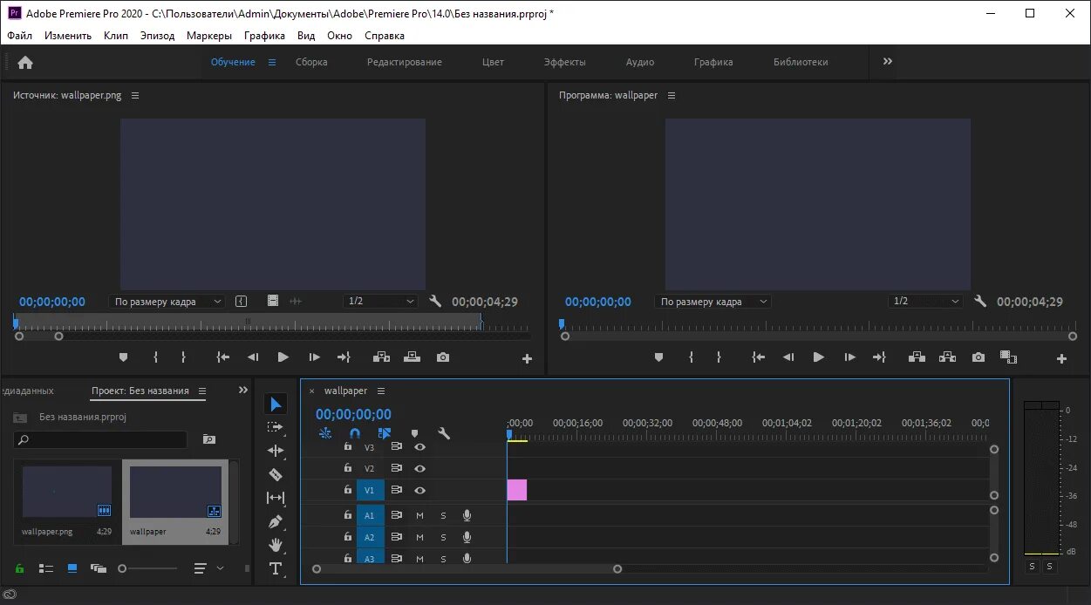Open Program playback resolution 1/2 dropdown
Viewport: 1091px width, 605px height.
coord(925,302)
